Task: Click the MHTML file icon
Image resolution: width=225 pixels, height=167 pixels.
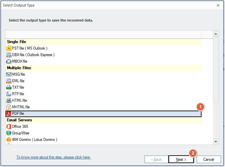Action: pos(9,107)
